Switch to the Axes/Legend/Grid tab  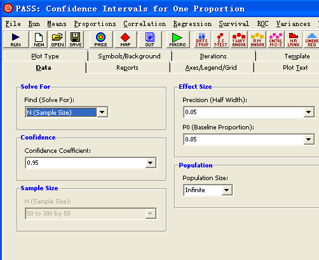point(211,68)
